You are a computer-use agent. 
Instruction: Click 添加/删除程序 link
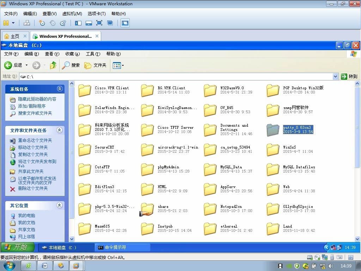click(x=32, y=106)
